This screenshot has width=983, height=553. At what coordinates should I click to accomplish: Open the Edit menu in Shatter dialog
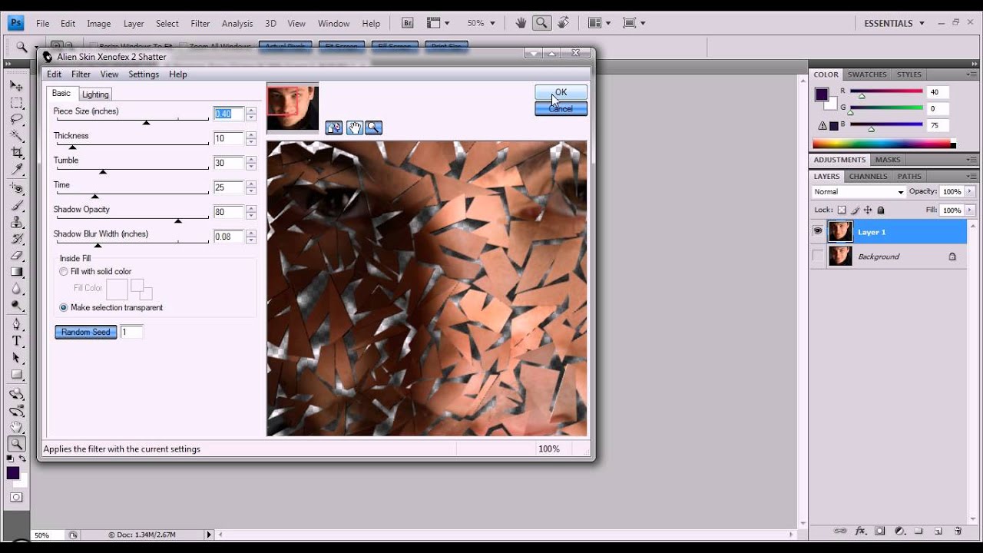click(x=54, y=75)
